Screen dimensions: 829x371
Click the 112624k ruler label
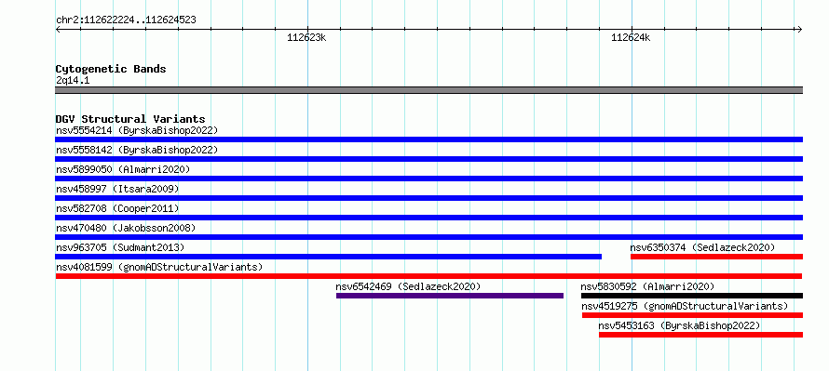[x=631, y=37]
